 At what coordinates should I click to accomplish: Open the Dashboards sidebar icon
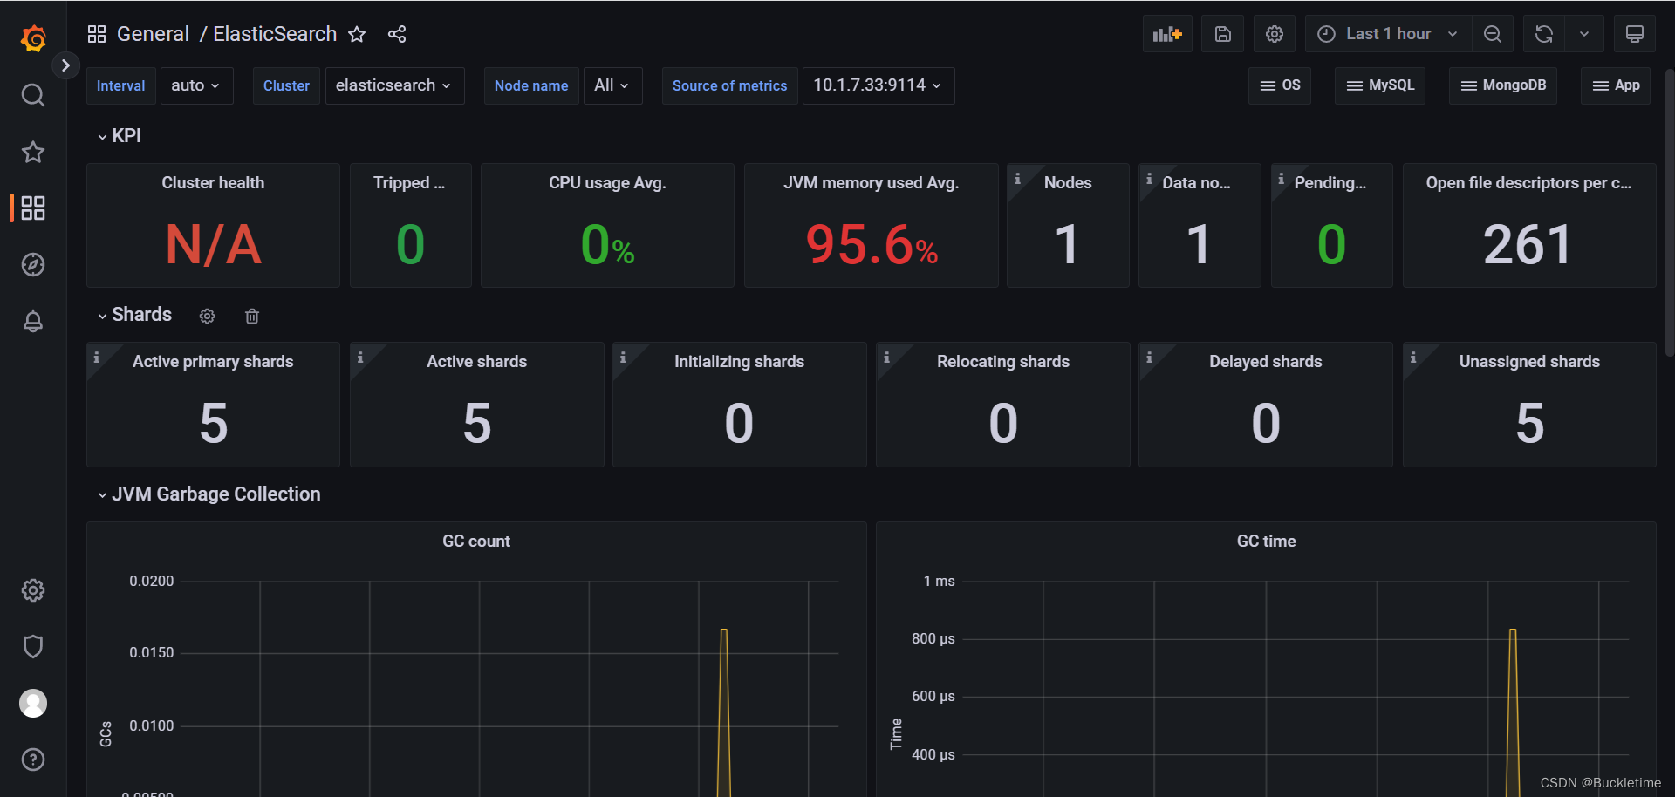33,208
